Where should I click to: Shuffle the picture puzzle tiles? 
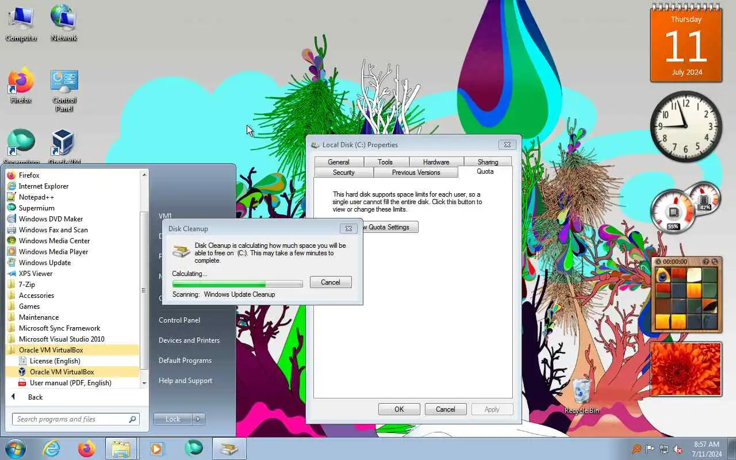[714, 262]
